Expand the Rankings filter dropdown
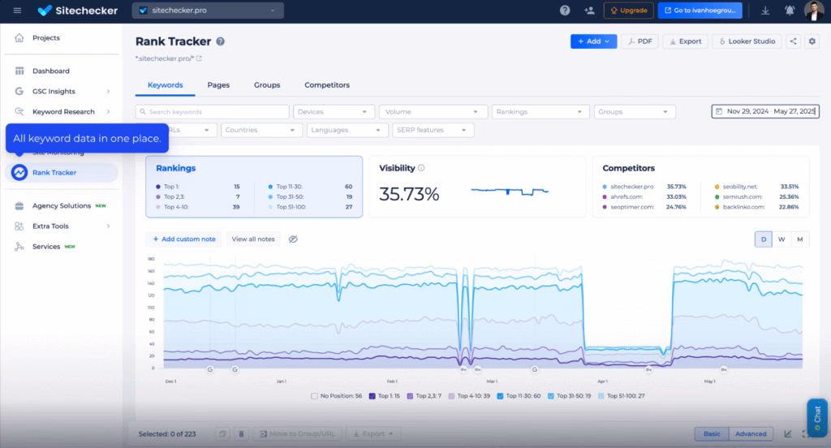Viewport: 831px width, 448px height. (x=540, y=112)
